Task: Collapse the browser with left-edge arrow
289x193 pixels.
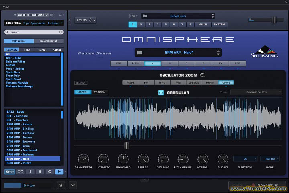Action: tap(69, 20)
